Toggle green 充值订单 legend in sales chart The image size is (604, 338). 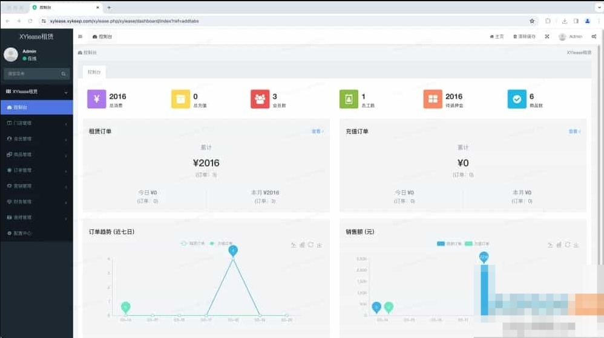pyautogui.click(x=477, y=243)
